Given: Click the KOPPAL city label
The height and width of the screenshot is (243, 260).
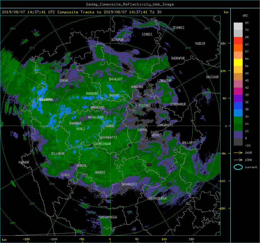Looking at the screenshot, I should [x=143, y=130].
